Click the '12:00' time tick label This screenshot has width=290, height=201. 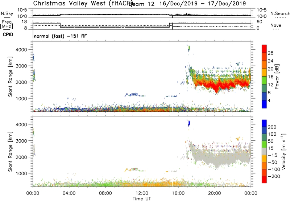tap(142, 193)
